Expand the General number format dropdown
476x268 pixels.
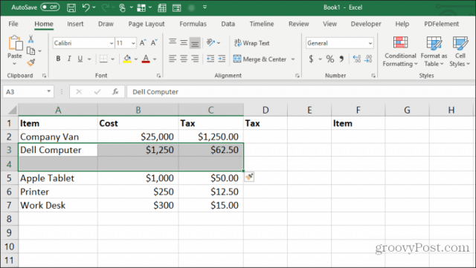click(x=370, y=43)
